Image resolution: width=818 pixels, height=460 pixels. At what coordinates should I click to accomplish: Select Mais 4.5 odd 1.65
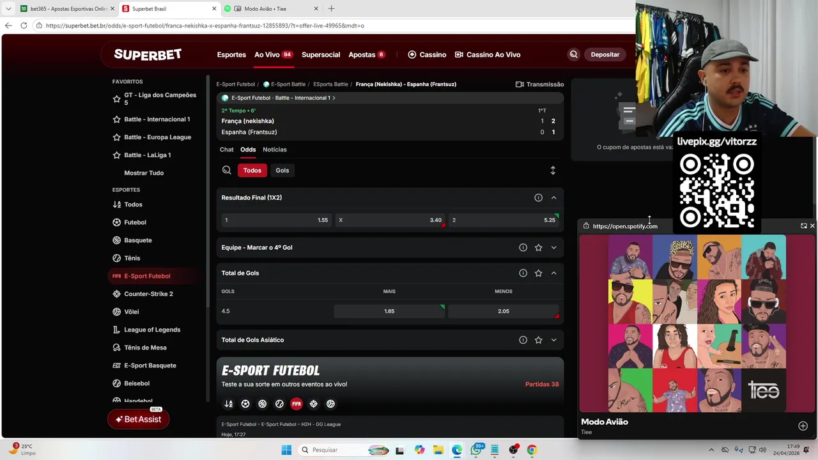tap(389, 311)
